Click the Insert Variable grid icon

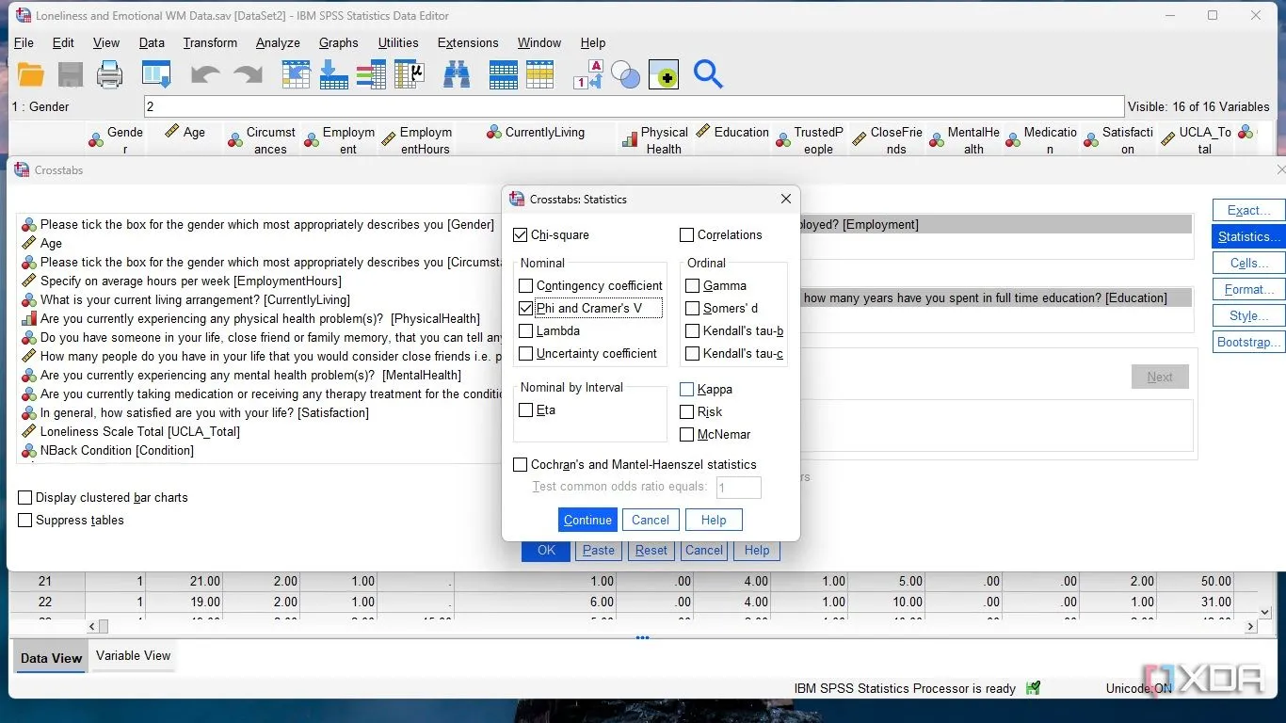[540, 74]
